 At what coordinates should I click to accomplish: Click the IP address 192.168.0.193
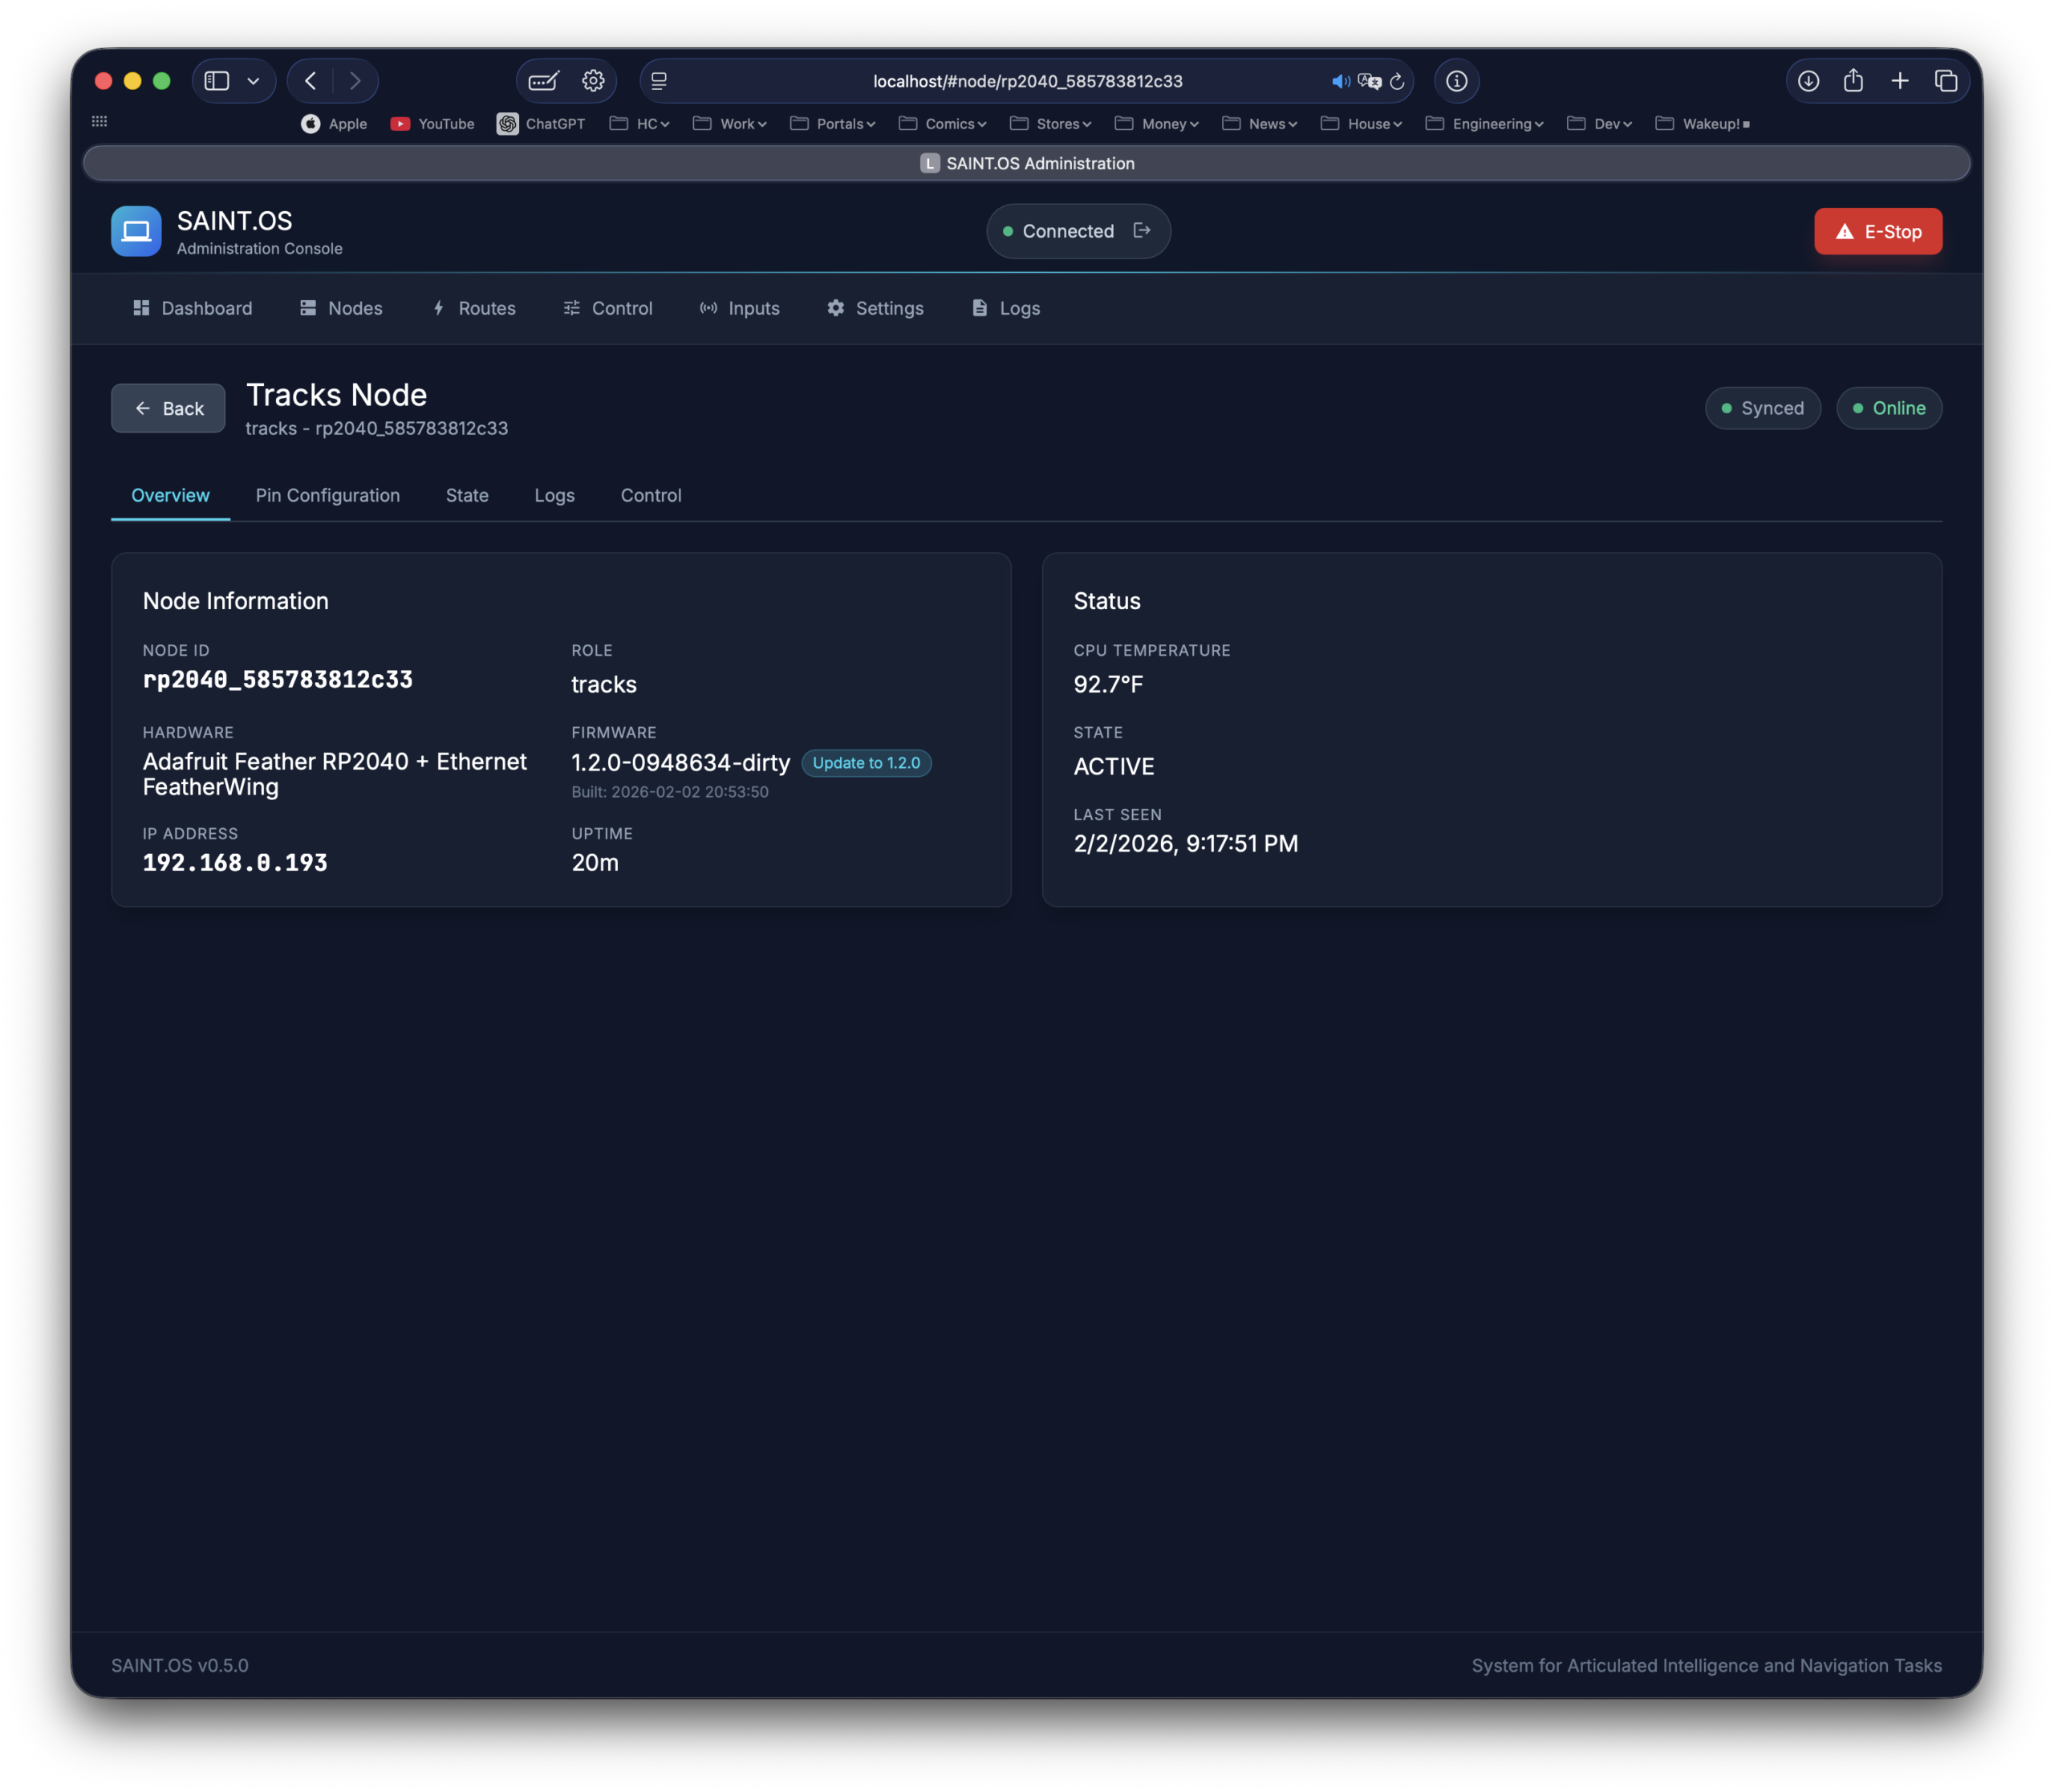[x=235, y=863]
